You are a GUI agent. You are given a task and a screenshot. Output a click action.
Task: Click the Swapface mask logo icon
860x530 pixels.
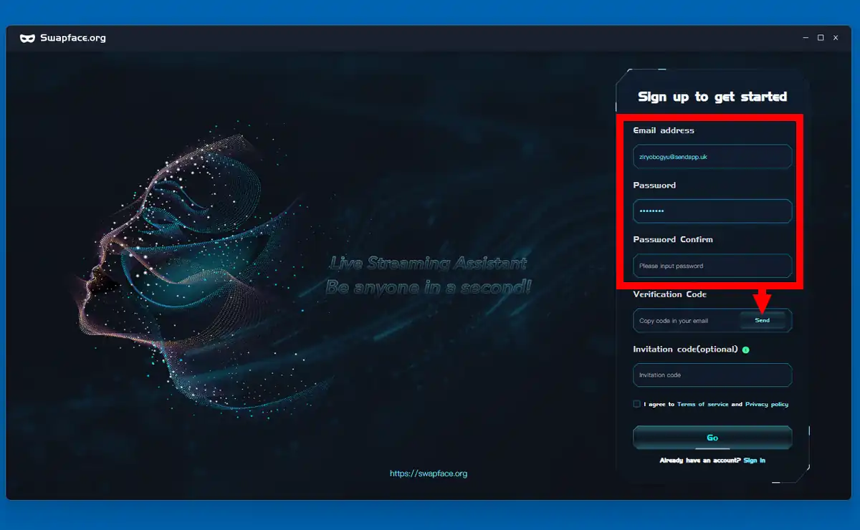pos(28,38)
